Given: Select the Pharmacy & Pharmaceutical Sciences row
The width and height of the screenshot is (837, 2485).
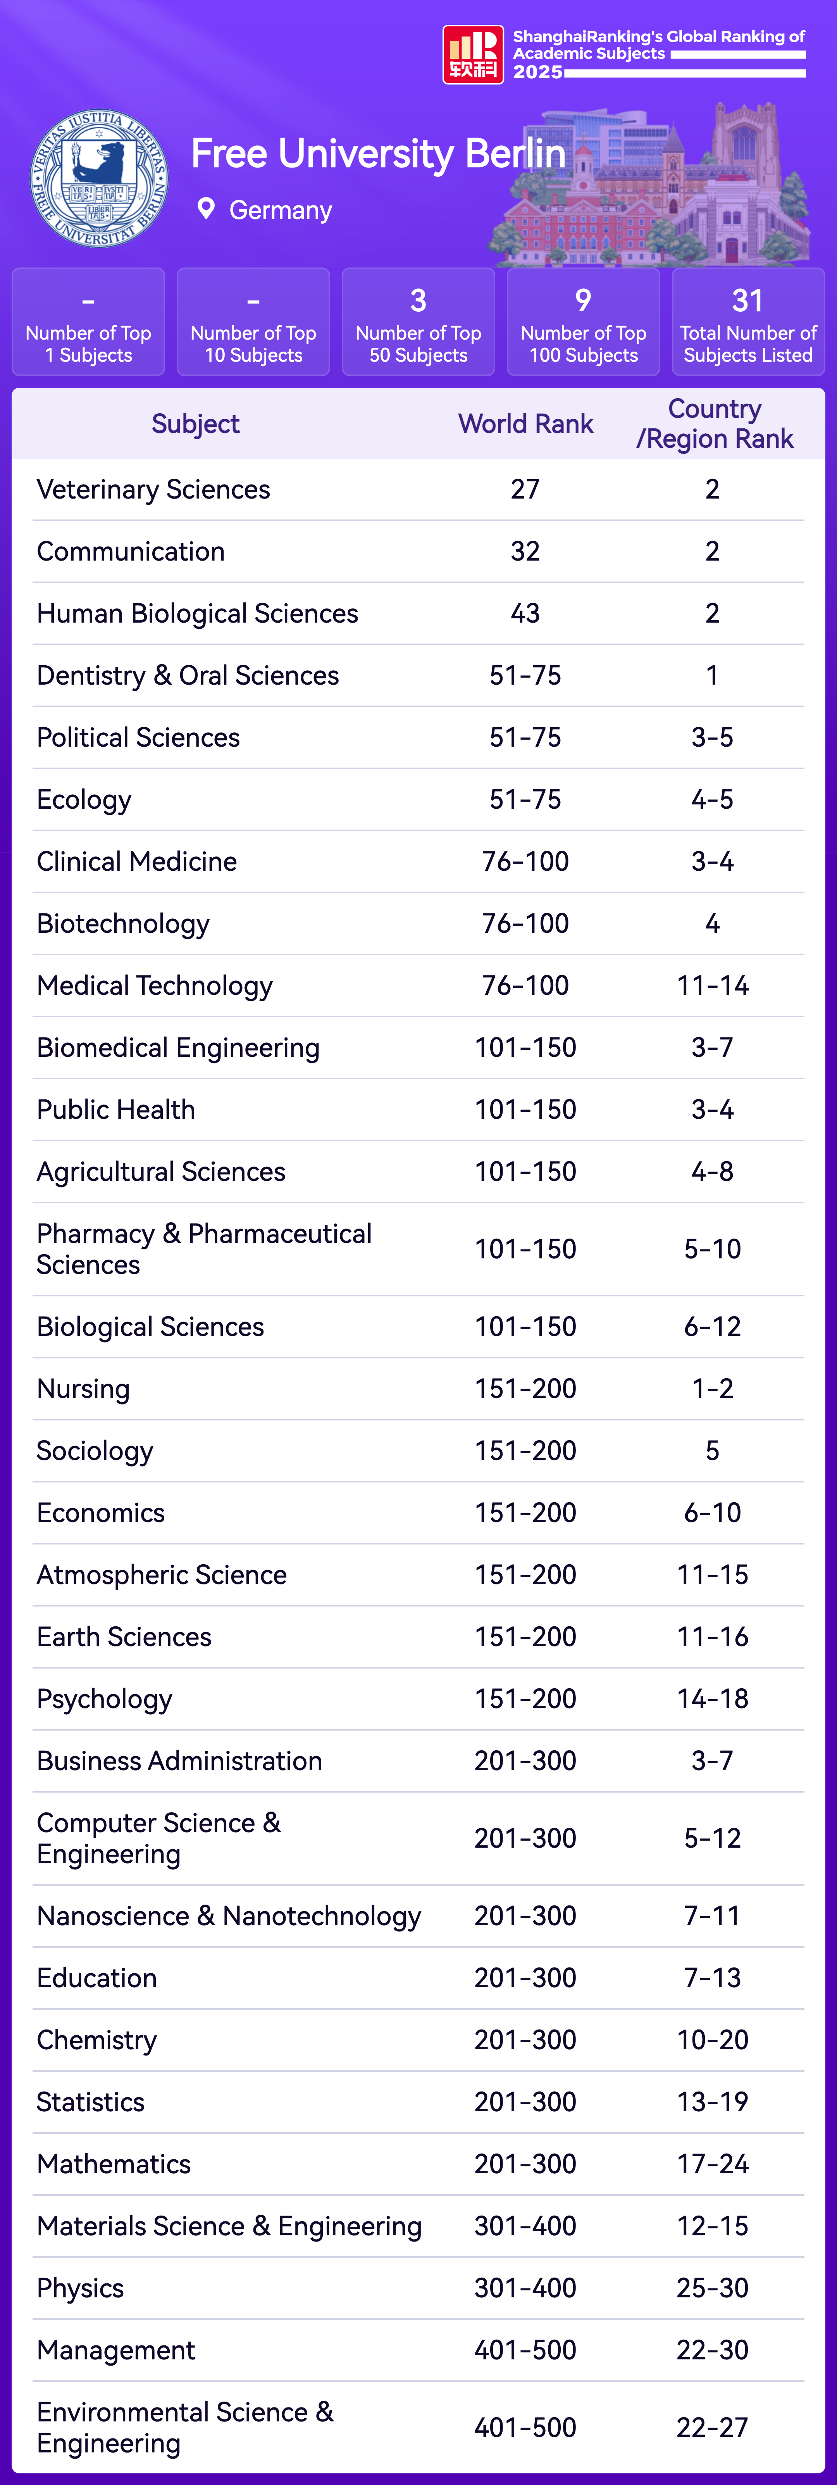Looking at the screenshot, I should coord(205,1249).
